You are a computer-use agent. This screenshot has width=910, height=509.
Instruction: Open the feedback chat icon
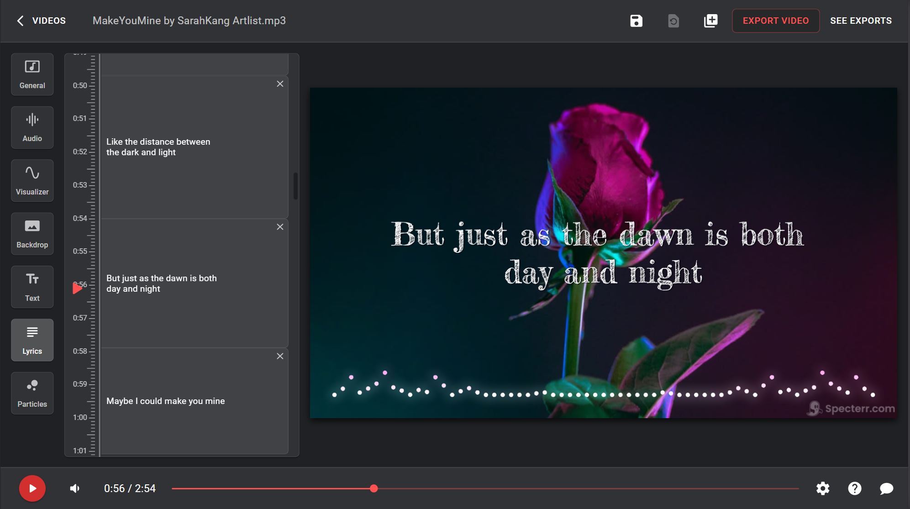click(x=886, y=488)
